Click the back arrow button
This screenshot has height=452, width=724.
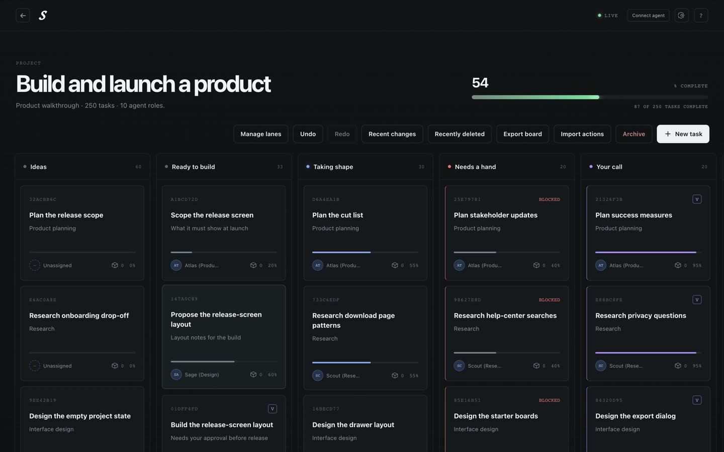23,16
